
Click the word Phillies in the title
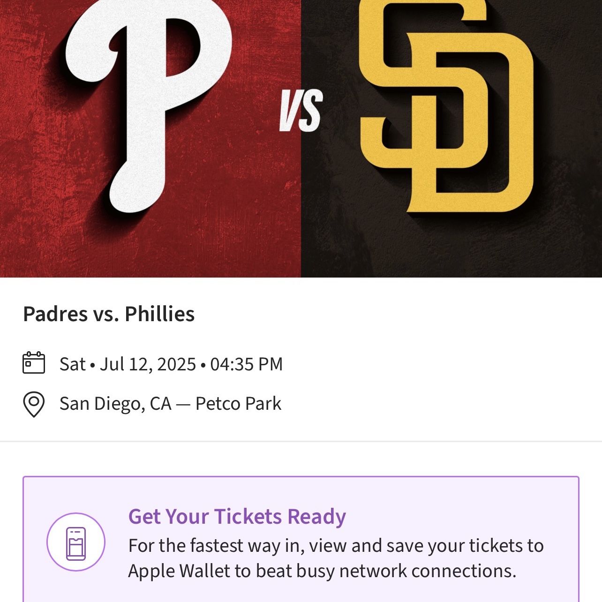(159, 314)
